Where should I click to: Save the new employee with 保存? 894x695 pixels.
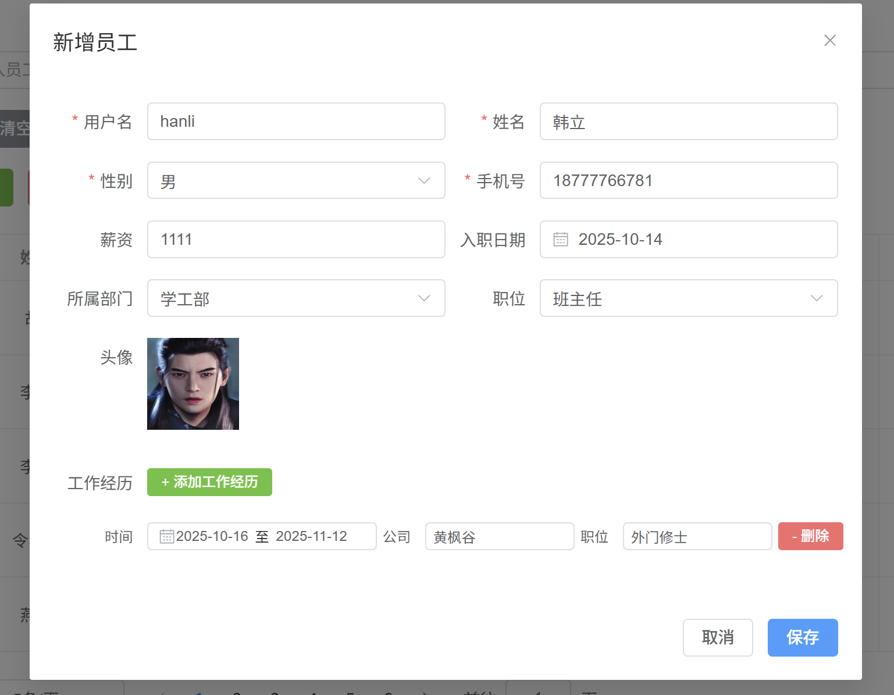tap(802, 637)
